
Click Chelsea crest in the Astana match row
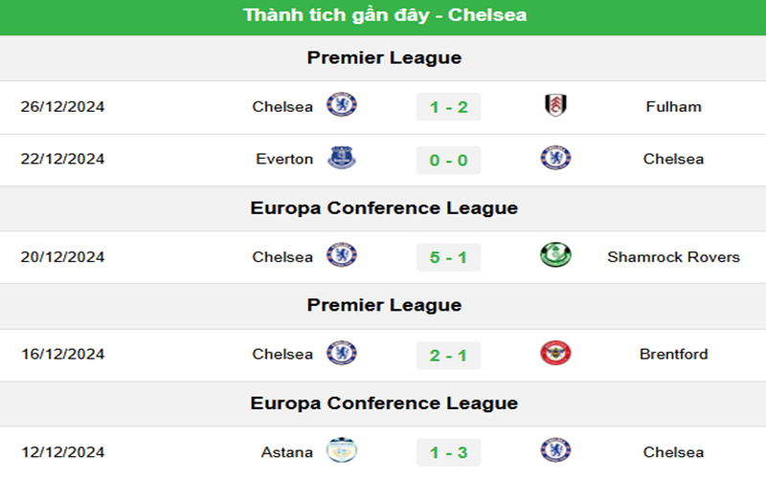click(555, 451)
